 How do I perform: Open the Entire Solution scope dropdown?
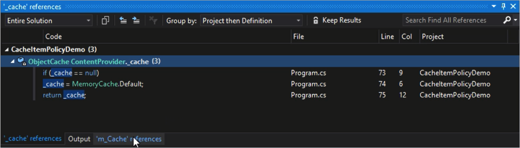point(49,21)
